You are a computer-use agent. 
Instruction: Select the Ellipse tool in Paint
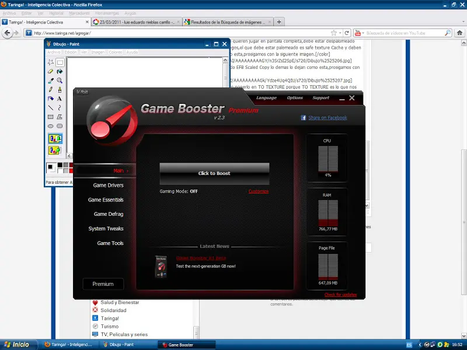(51, 126)
